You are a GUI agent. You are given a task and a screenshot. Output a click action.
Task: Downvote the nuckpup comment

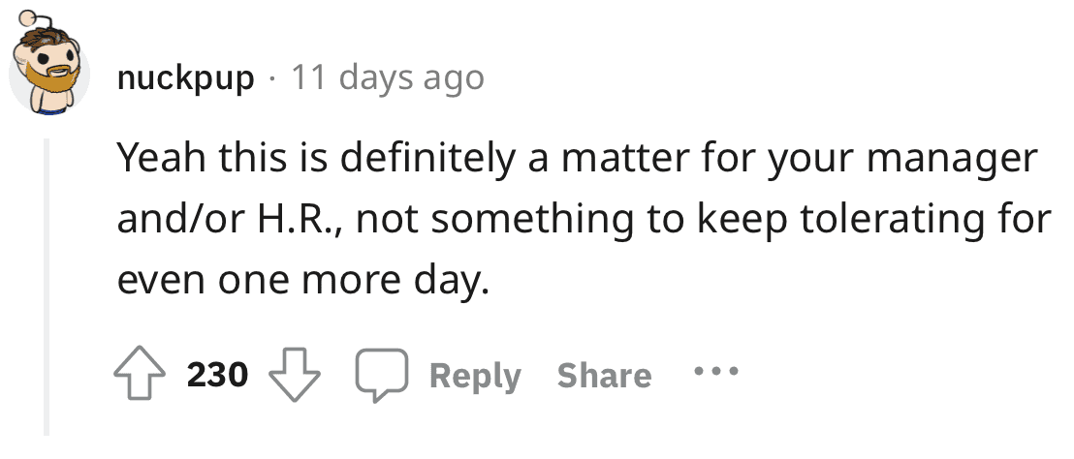295,376
